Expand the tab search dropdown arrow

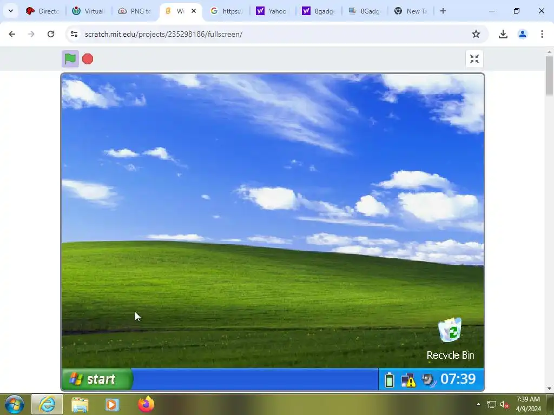(11, 11)
